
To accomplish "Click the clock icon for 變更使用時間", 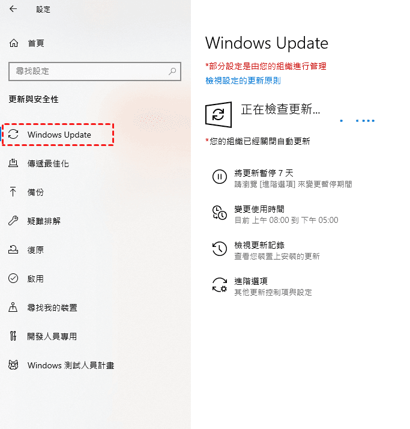I will pyautogui.click(x=220, y=213).
